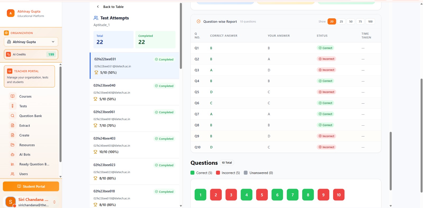
Task: Click the Courses book icon
Action: point(12,96)
